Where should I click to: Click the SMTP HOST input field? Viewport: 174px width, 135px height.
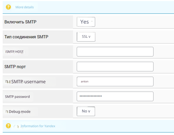tap(115, 52)
